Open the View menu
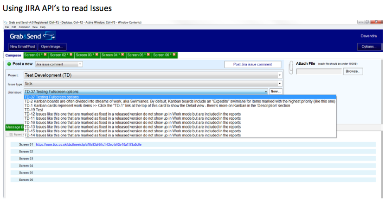392x209 pixels. (x=35, y=27)
